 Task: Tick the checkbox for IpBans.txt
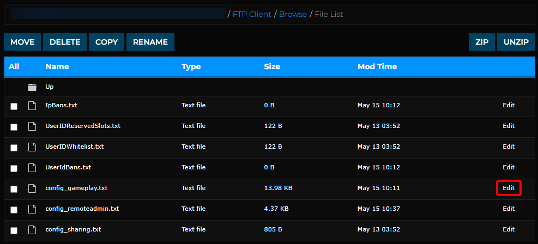[x=14, y=107]
